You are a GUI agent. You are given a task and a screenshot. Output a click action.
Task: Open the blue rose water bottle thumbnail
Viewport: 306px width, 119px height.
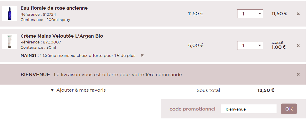(10, 13)
